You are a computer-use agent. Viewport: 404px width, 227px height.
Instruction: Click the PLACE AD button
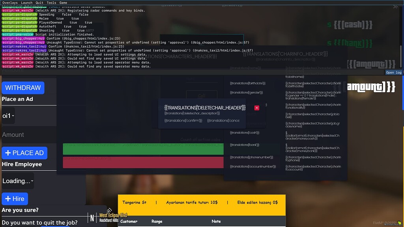tap(24, 153)
